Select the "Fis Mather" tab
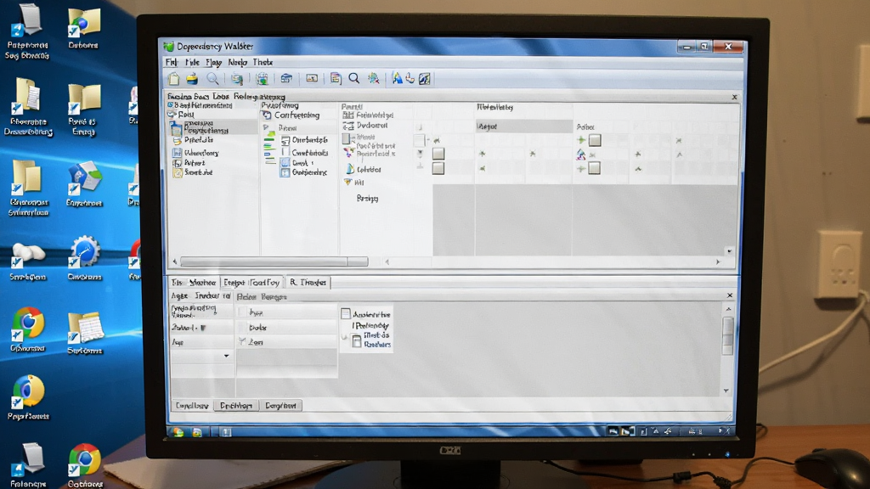This screenshot has width=870, height=489. tap(193, 283)
